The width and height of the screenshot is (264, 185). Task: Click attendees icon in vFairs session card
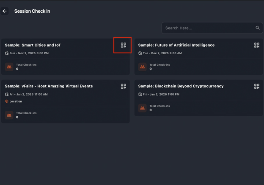click(x=9, y=115)
